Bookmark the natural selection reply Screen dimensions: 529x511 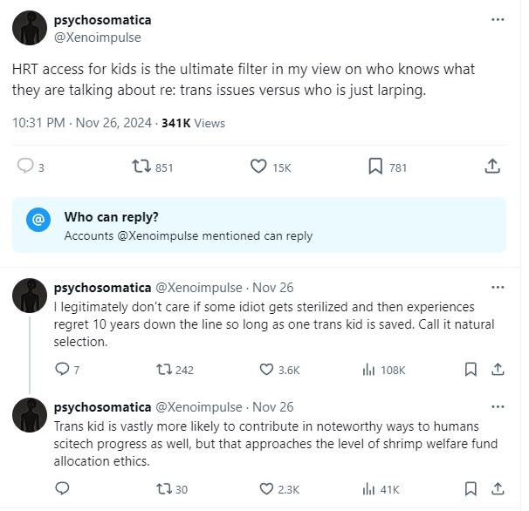(x=471, y=370)
